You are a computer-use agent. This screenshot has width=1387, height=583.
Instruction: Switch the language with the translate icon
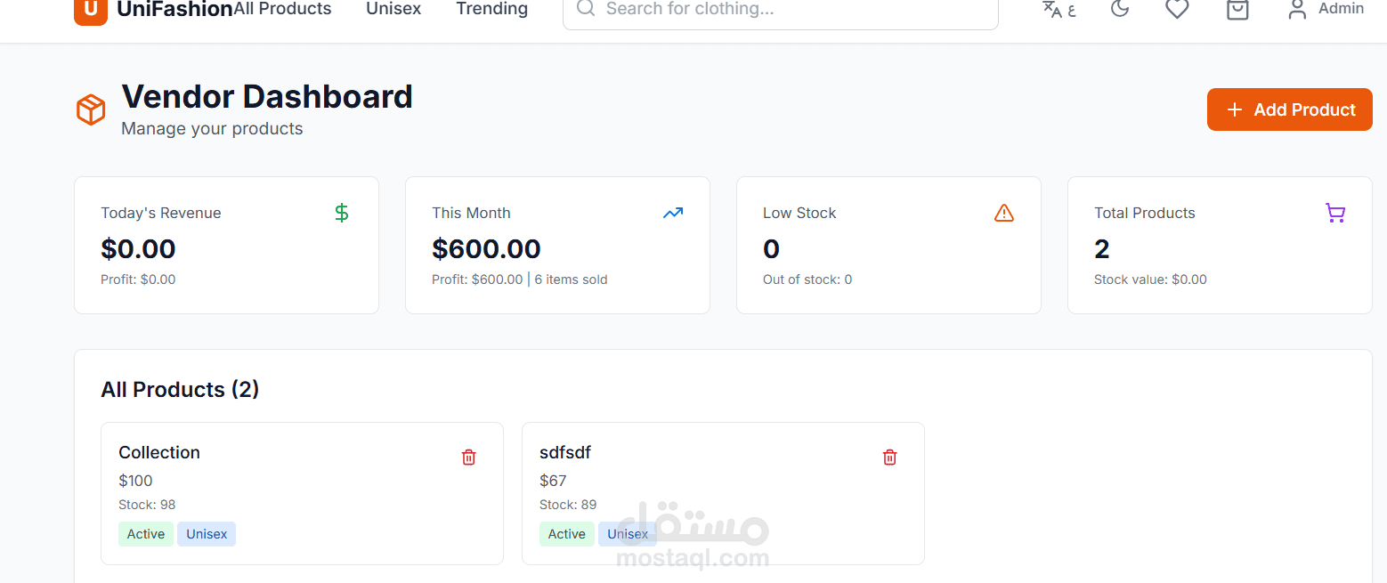1058,9
